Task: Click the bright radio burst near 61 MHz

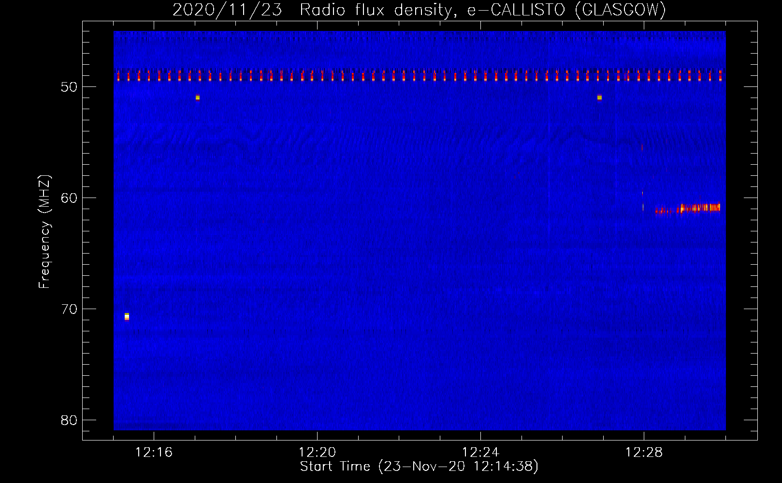Action: (x=688, y=208)
